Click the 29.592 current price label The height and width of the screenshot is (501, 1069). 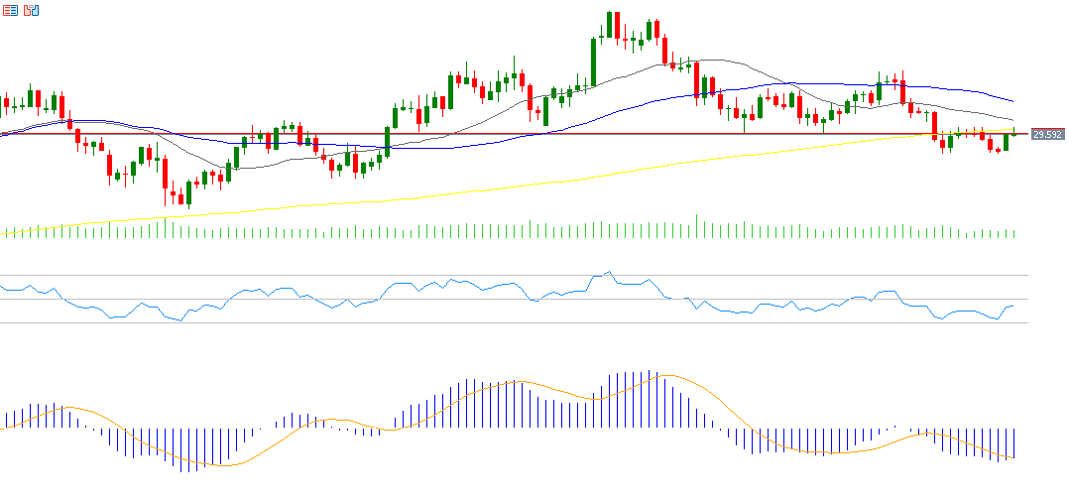coord(1047,134)
